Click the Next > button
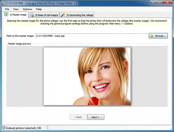Screen dimensions: 174x132 pyautogui.click(x=96, y=117)
